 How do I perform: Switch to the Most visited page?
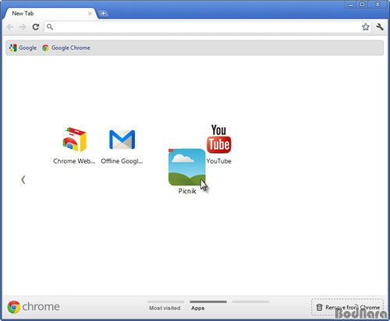coord(165,305)
